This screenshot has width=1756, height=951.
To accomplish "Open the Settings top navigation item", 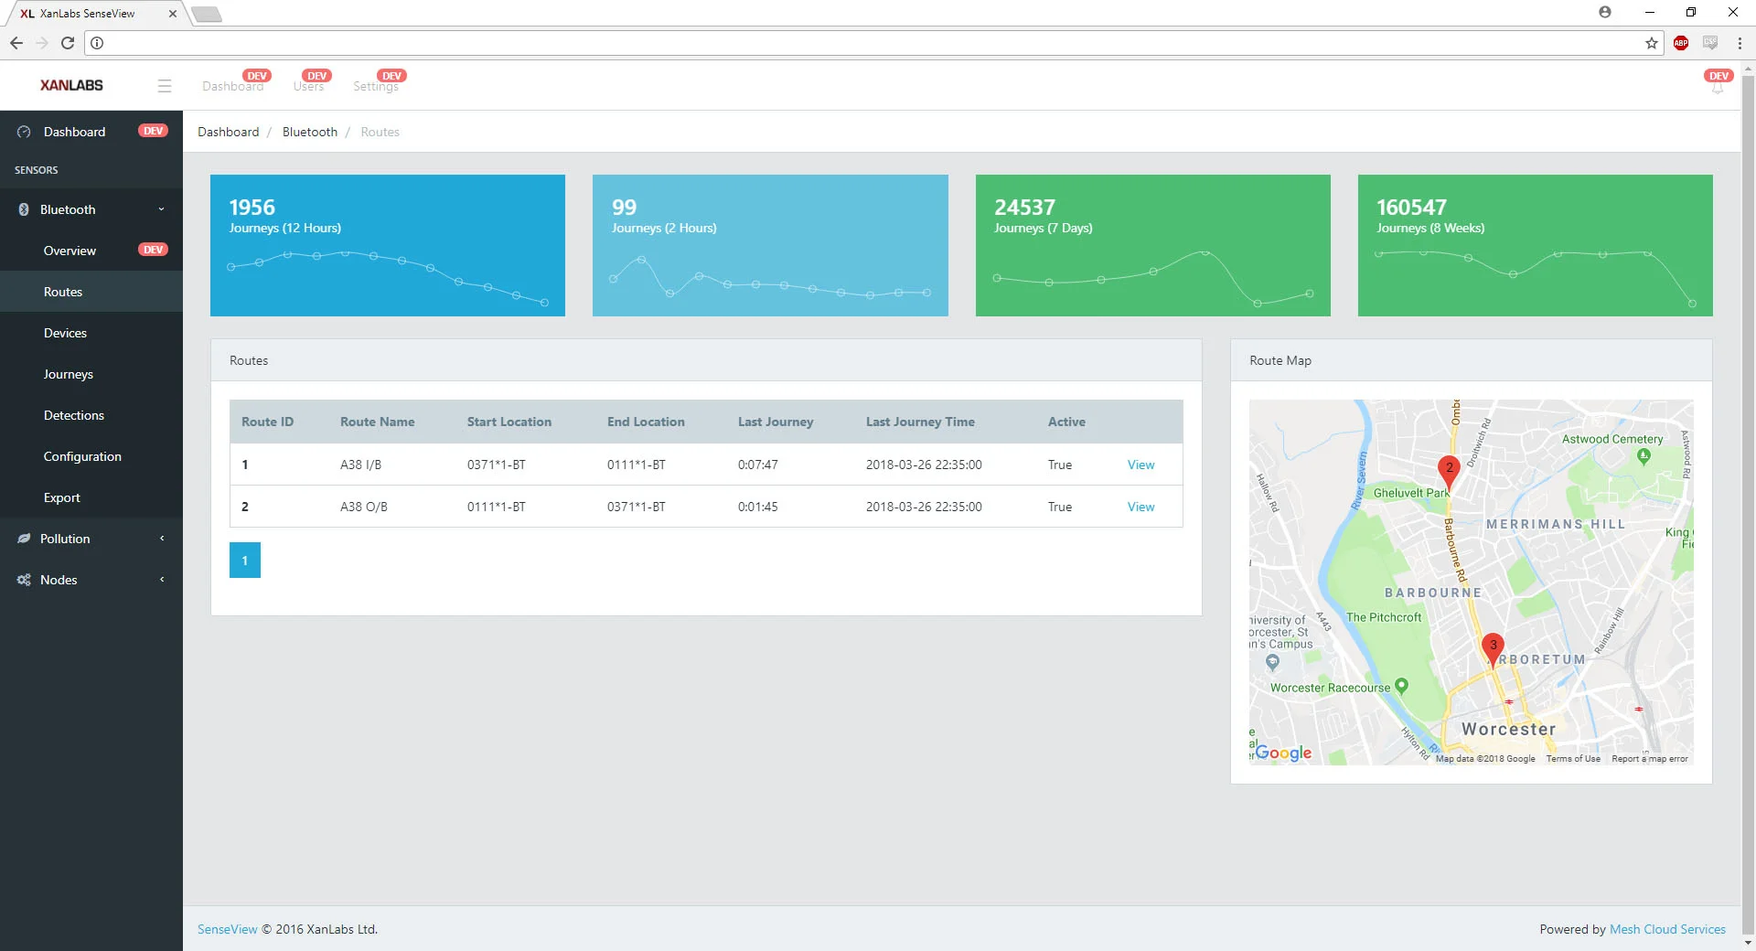I will [376, 86].
